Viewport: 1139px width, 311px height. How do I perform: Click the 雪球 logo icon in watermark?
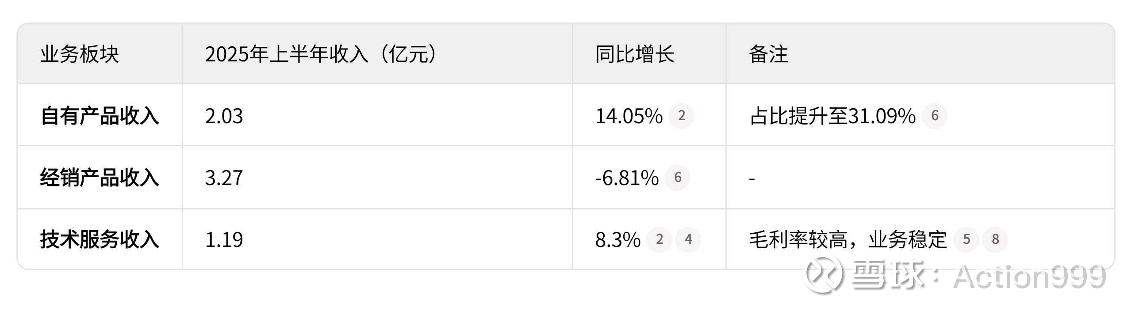[x=824, y=275]
